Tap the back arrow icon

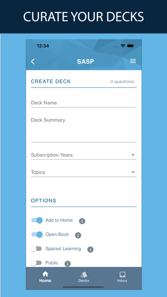point(33,61)
